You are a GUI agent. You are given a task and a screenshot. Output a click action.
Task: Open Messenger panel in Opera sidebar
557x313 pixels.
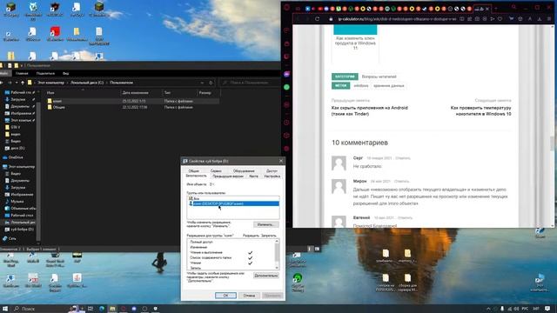click(287, 74)
